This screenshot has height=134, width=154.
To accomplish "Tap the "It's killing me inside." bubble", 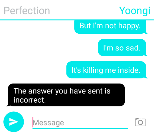I will [x=106, y=70].
